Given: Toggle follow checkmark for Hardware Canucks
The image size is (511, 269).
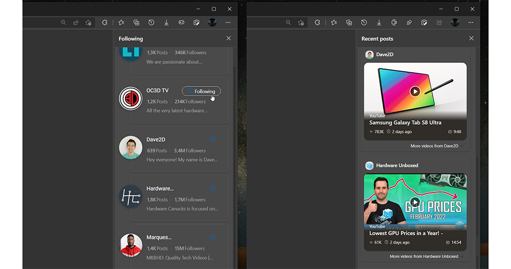Looking at the screenshot, I should pos(213,188).
